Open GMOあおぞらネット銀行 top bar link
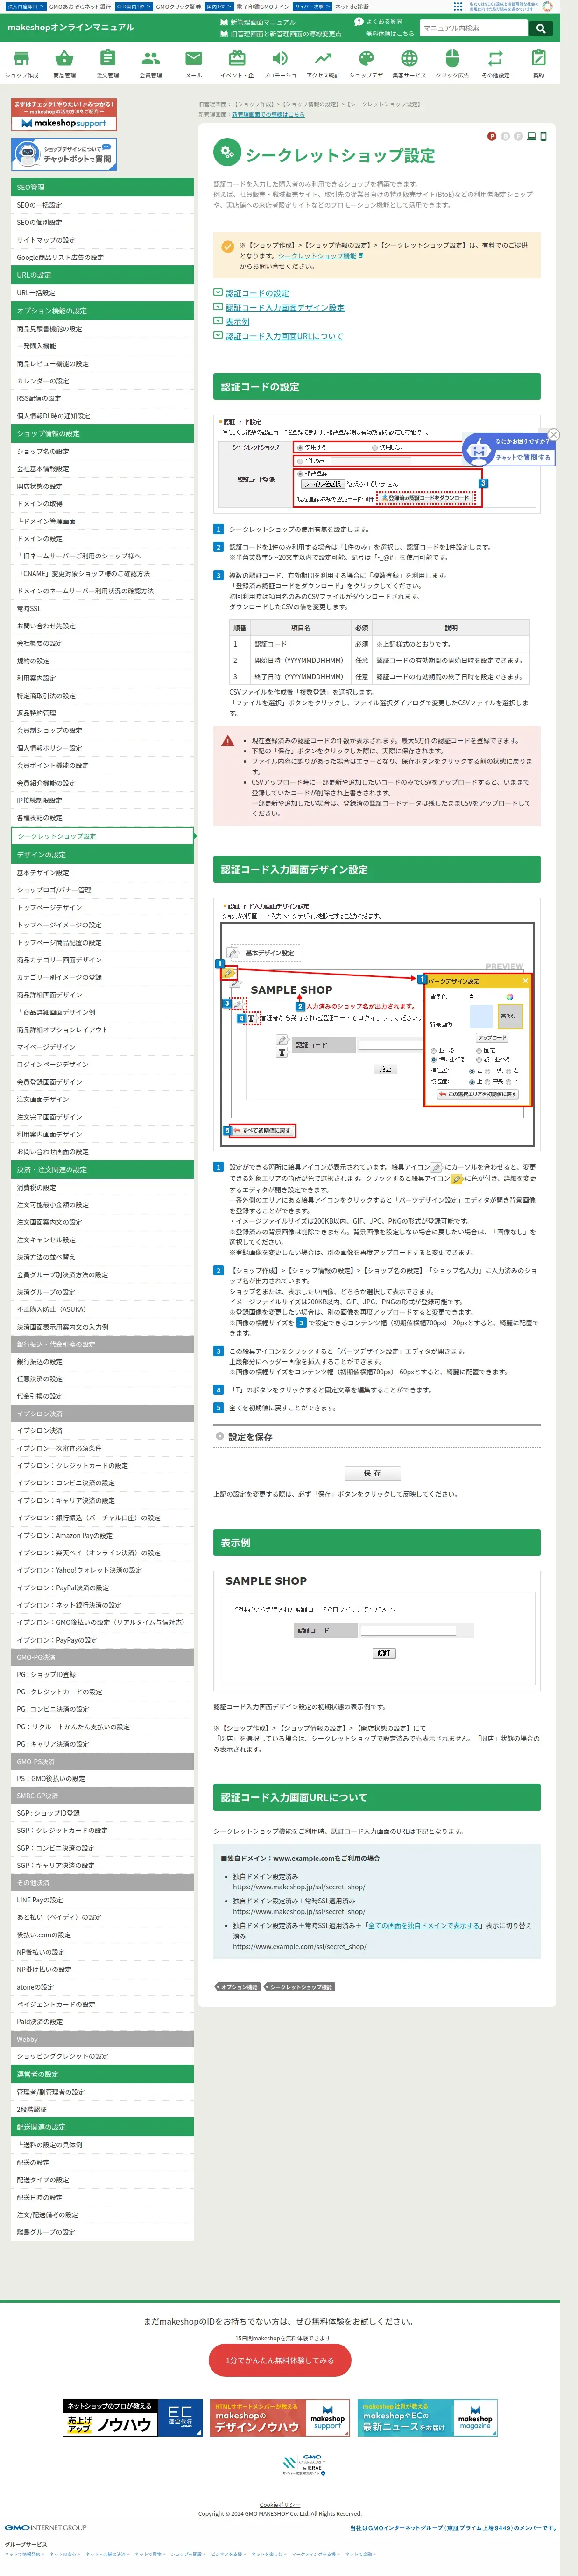578x2576 pixels. (x=80, y=6)
